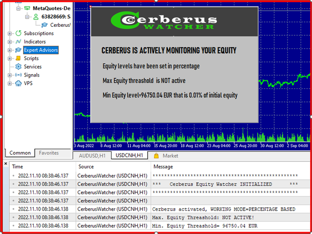This screenshot has width=312, height=234.
Task: Click the Signals broadcast icon
Action: (x=19, y=75)
